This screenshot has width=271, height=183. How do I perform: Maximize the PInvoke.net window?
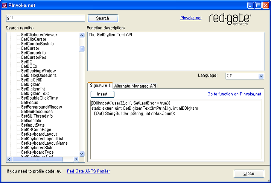click(x=258, y=5)
